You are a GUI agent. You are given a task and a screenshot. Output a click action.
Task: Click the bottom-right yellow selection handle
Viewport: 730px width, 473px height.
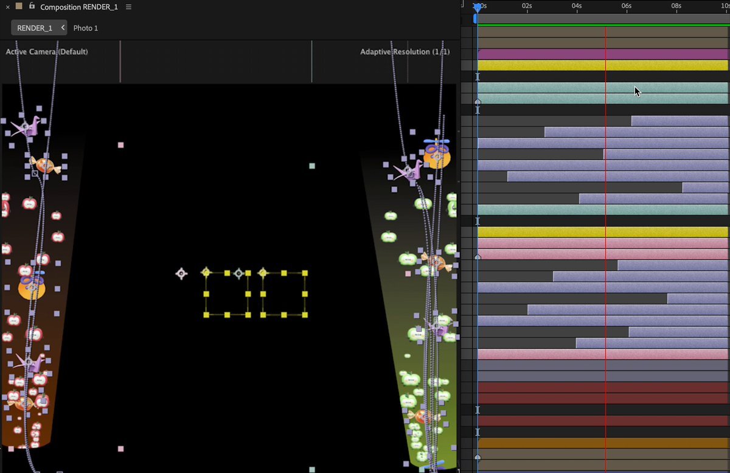point(305,315)
